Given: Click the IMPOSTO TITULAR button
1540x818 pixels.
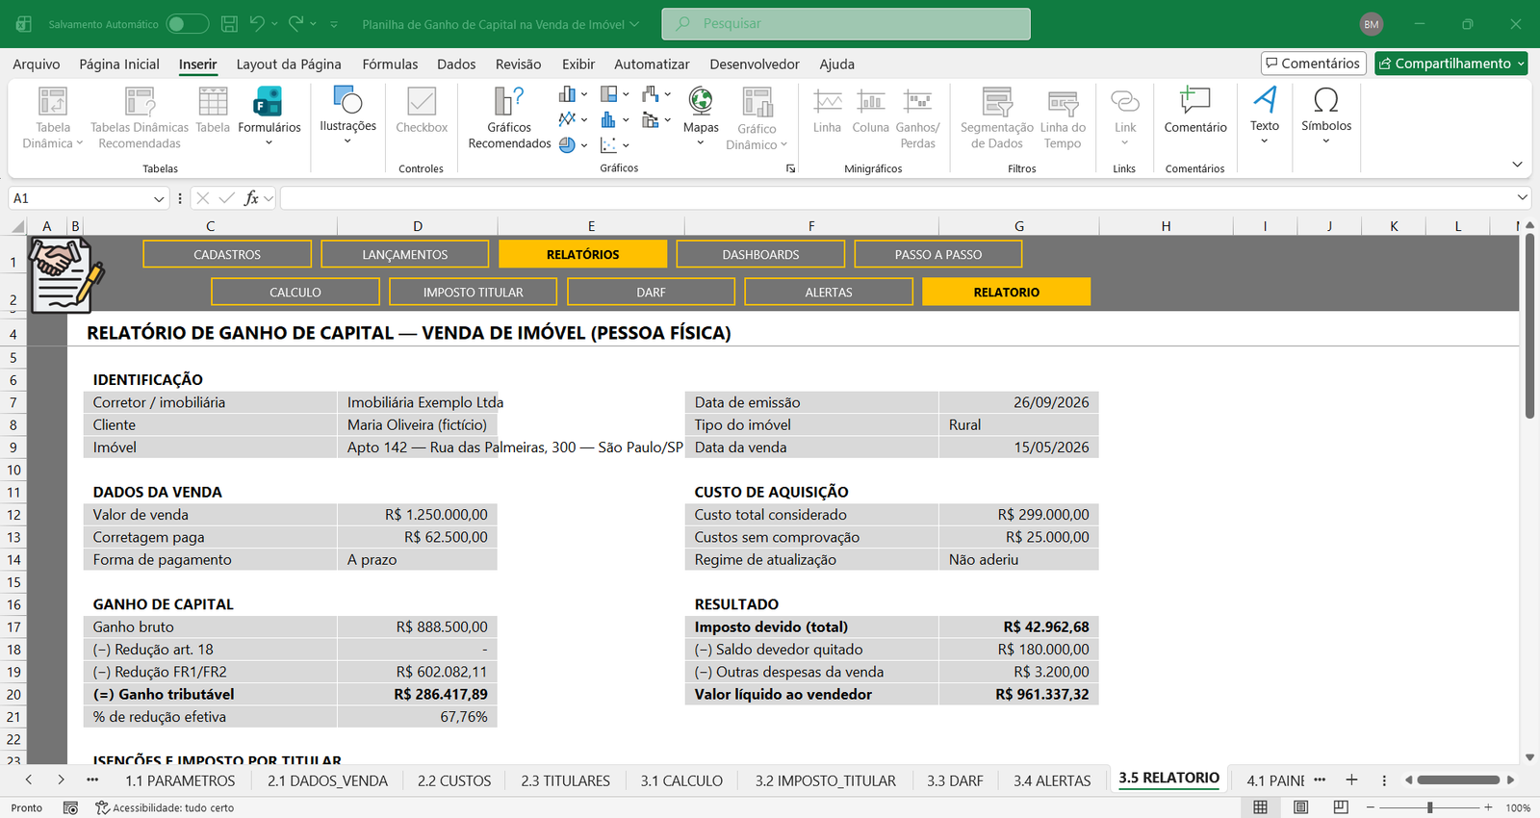Looking at the screenshot, I should (x=473, y=292).
